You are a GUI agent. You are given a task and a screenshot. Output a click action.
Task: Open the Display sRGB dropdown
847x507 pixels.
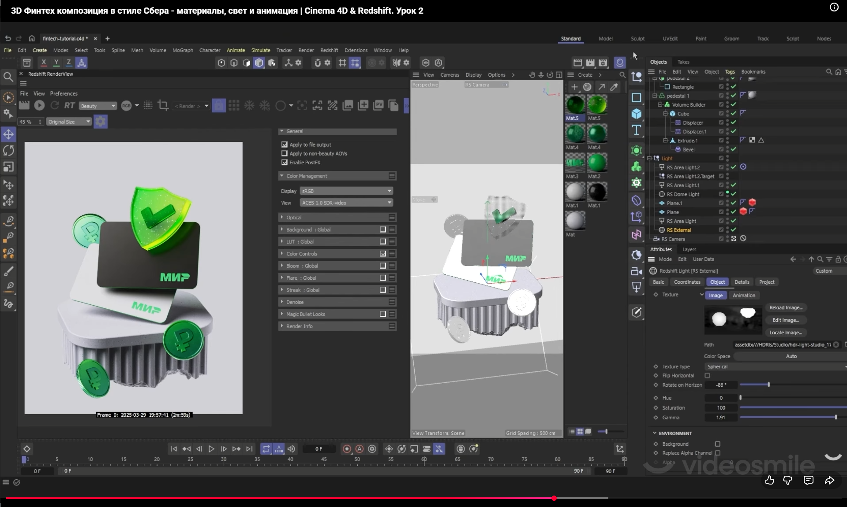pos(346,191)
